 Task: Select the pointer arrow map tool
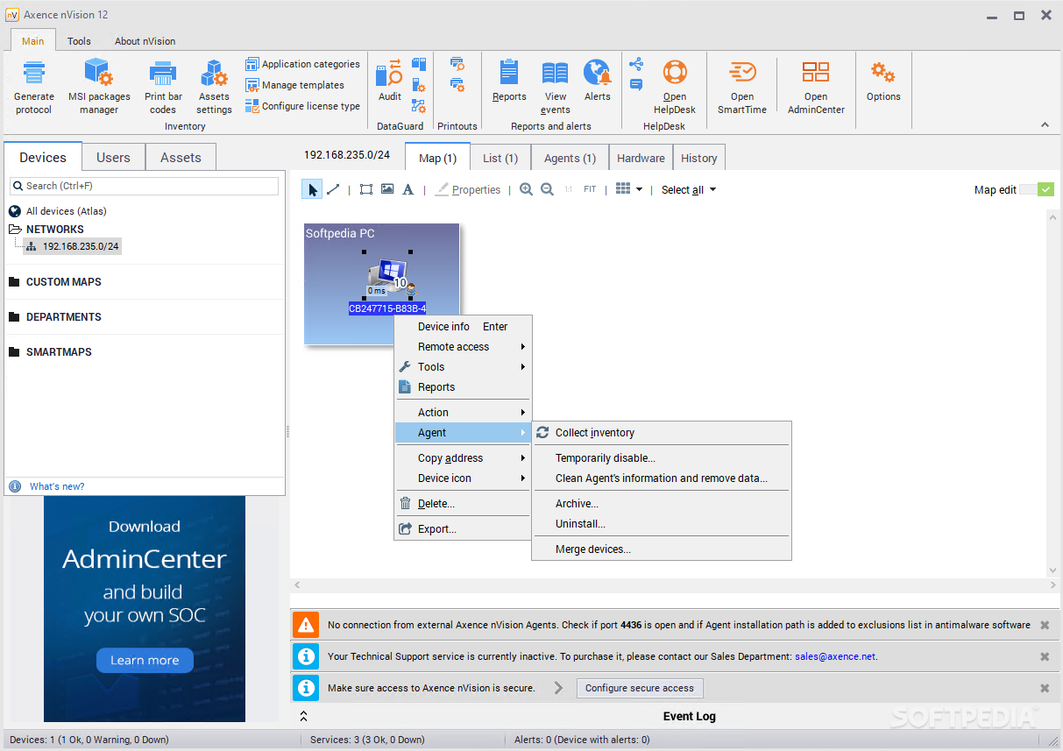(x=312, y=189)
